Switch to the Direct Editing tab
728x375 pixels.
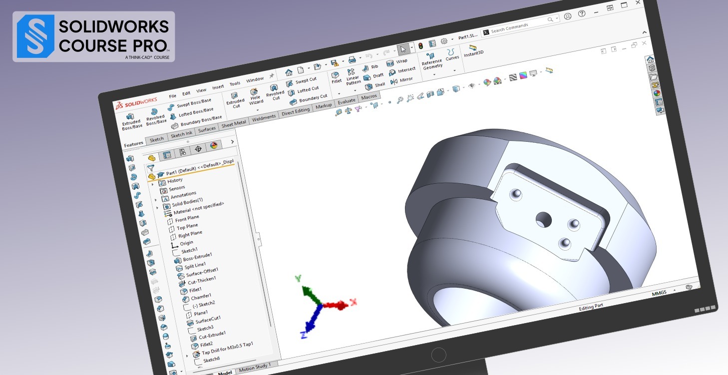click(296, 111)
